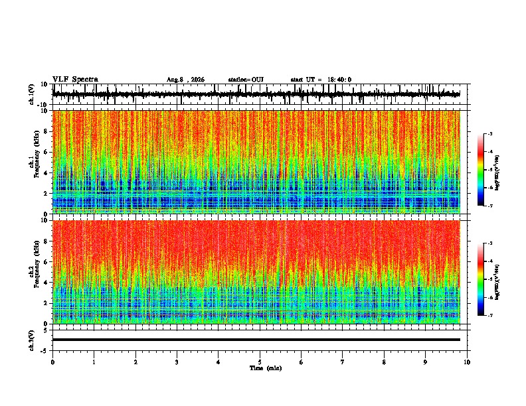
Task: Click the "station=OUI" header label
Action: tap(246, 80)
